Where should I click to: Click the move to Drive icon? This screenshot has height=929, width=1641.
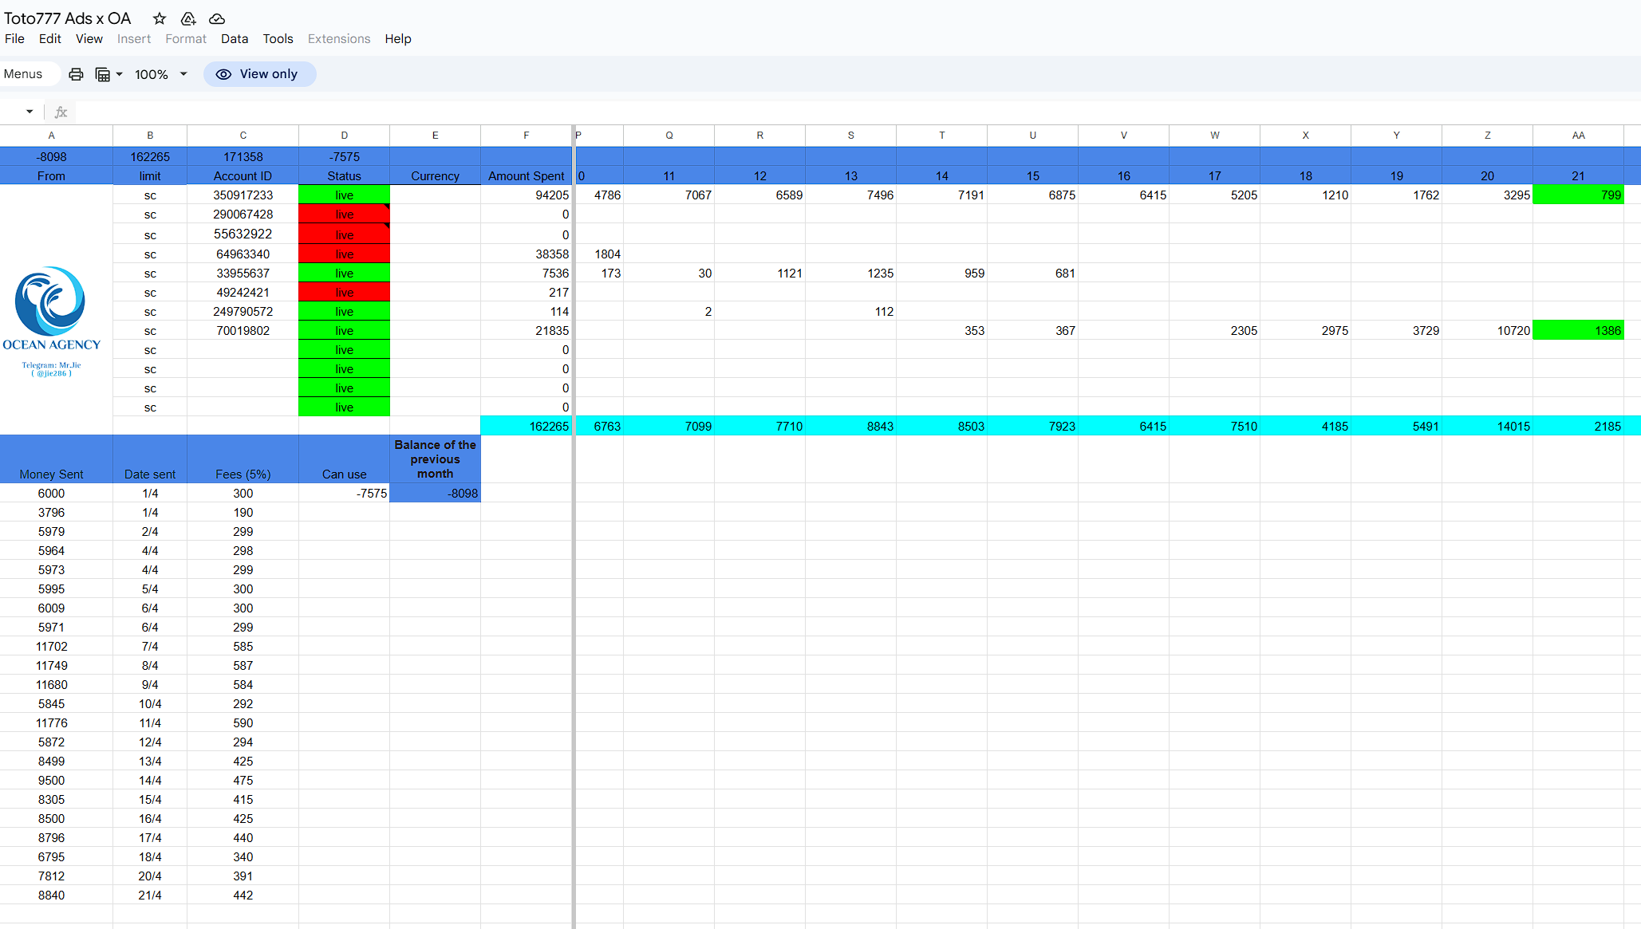(x=188, y=18)
